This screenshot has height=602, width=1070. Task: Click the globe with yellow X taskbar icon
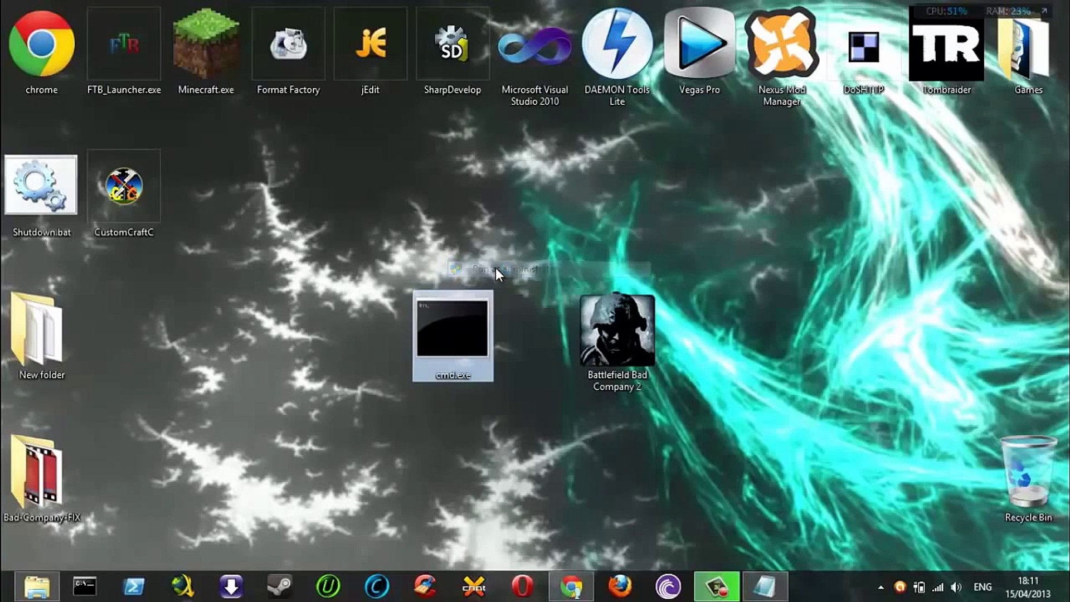point(182,586)
